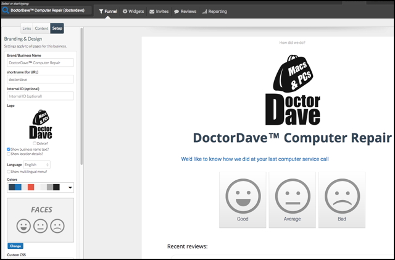Click the DoctorDave Computer Repair heading
The image size is (395, 260).
click(292, 138)
